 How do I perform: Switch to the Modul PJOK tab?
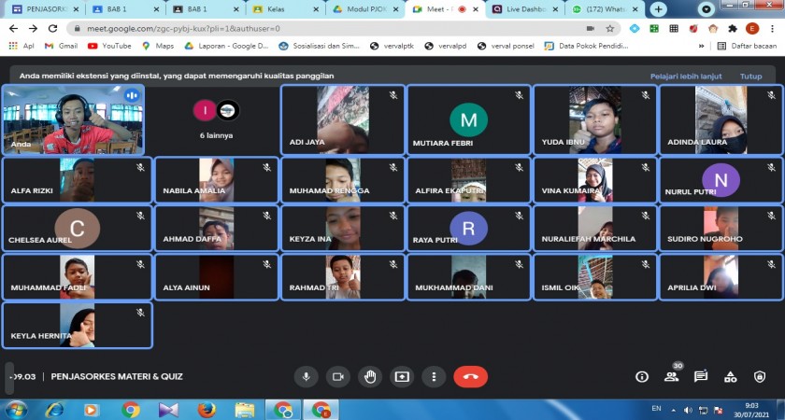point(365,9)
